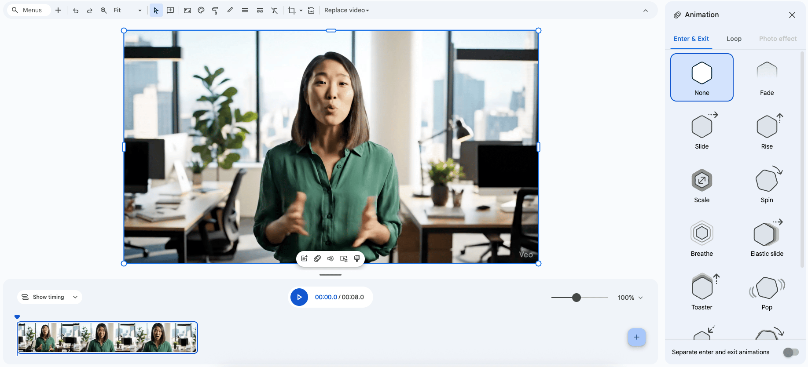Image resolution: width=808 pixels, height=367 pixels.
Task: Play the video preview
Action: (299, 297)
